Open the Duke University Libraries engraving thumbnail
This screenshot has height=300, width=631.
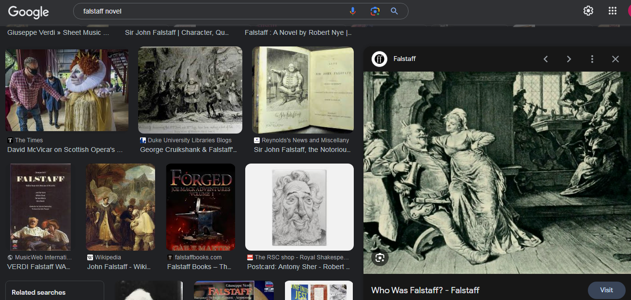click(190, 90)
